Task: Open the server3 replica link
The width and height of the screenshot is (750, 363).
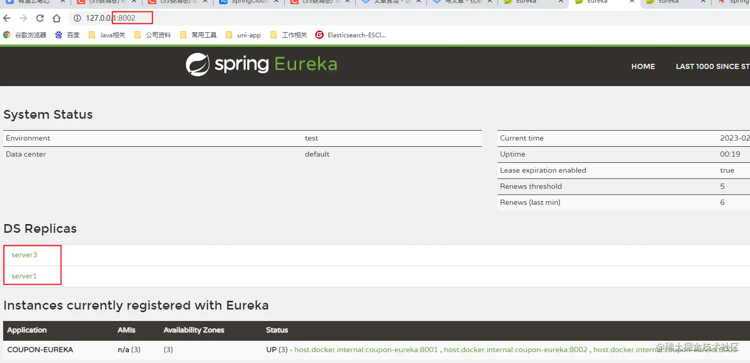Action: point(24,255)
